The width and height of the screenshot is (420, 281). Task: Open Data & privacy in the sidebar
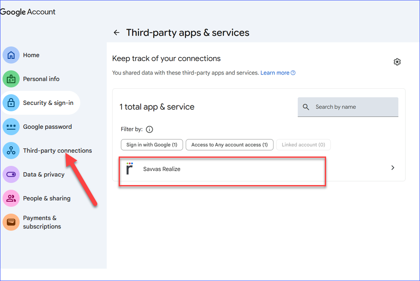click(44, 174)
